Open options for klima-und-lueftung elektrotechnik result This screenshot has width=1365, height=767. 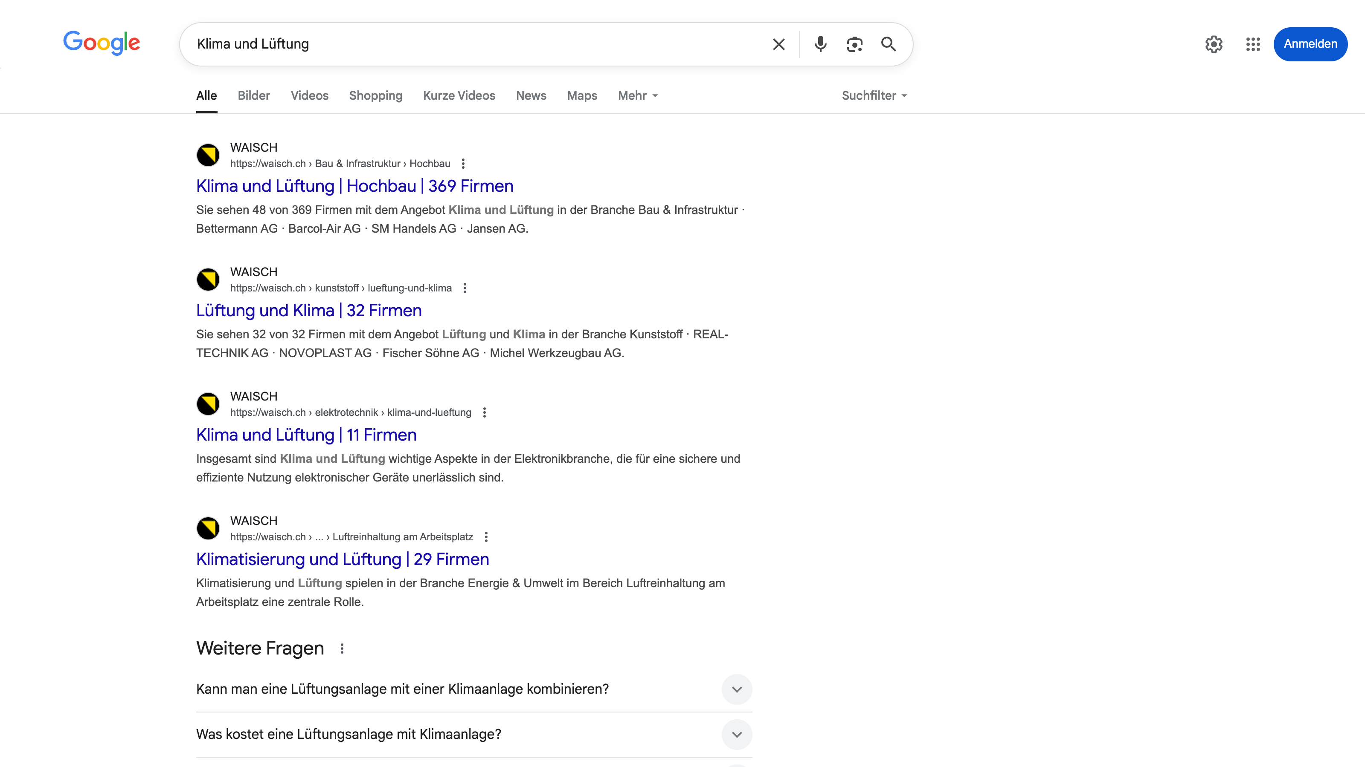[x=484, y=412]
